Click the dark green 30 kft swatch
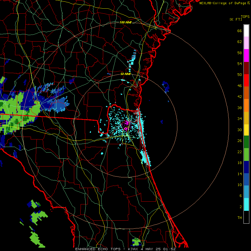Screen dimensions: 251x251 coord(246,142)
